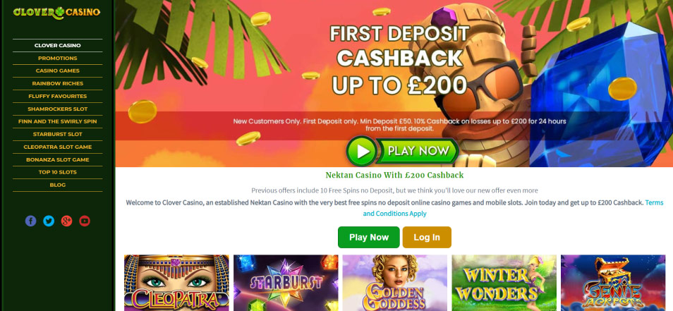The height and width of the screenshot is (311, 673).
Task: Click the green play arrow circle in banner
Action: [x=361, y=151]
